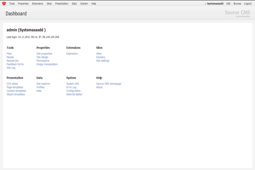Click the Properties section heading in dashboard

(43, 48)
